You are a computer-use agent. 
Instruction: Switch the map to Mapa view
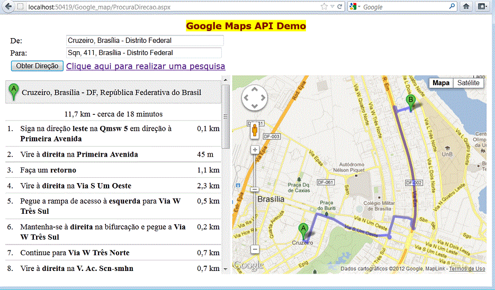(x=440, y=83)
